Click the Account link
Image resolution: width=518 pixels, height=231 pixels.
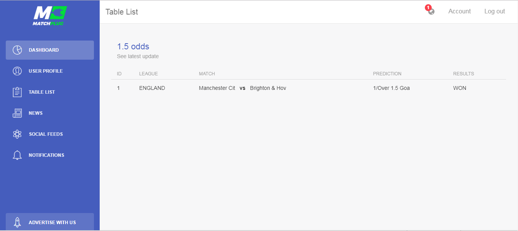[x=459, y=11]
